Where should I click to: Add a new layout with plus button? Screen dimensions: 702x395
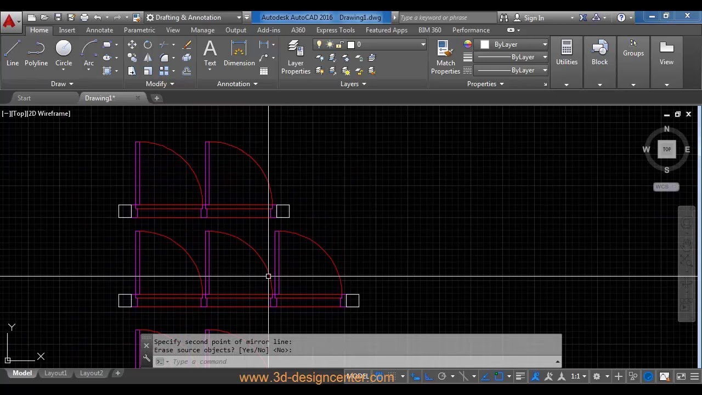click(x=117, y=373)
